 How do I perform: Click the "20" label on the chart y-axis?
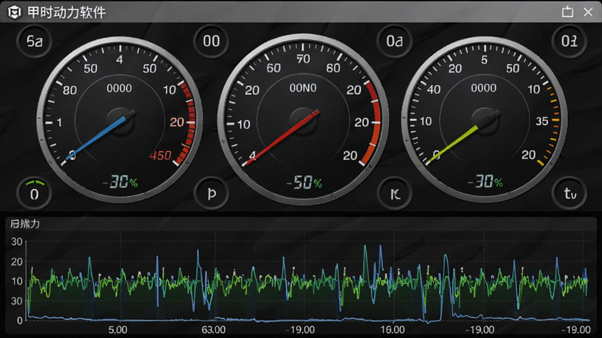pyautogui.click(x=17, y=262)
